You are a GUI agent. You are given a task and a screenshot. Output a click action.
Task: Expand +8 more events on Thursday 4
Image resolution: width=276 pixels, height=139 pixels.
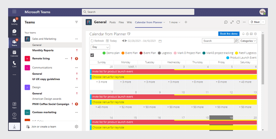click(x=197, y=82)
